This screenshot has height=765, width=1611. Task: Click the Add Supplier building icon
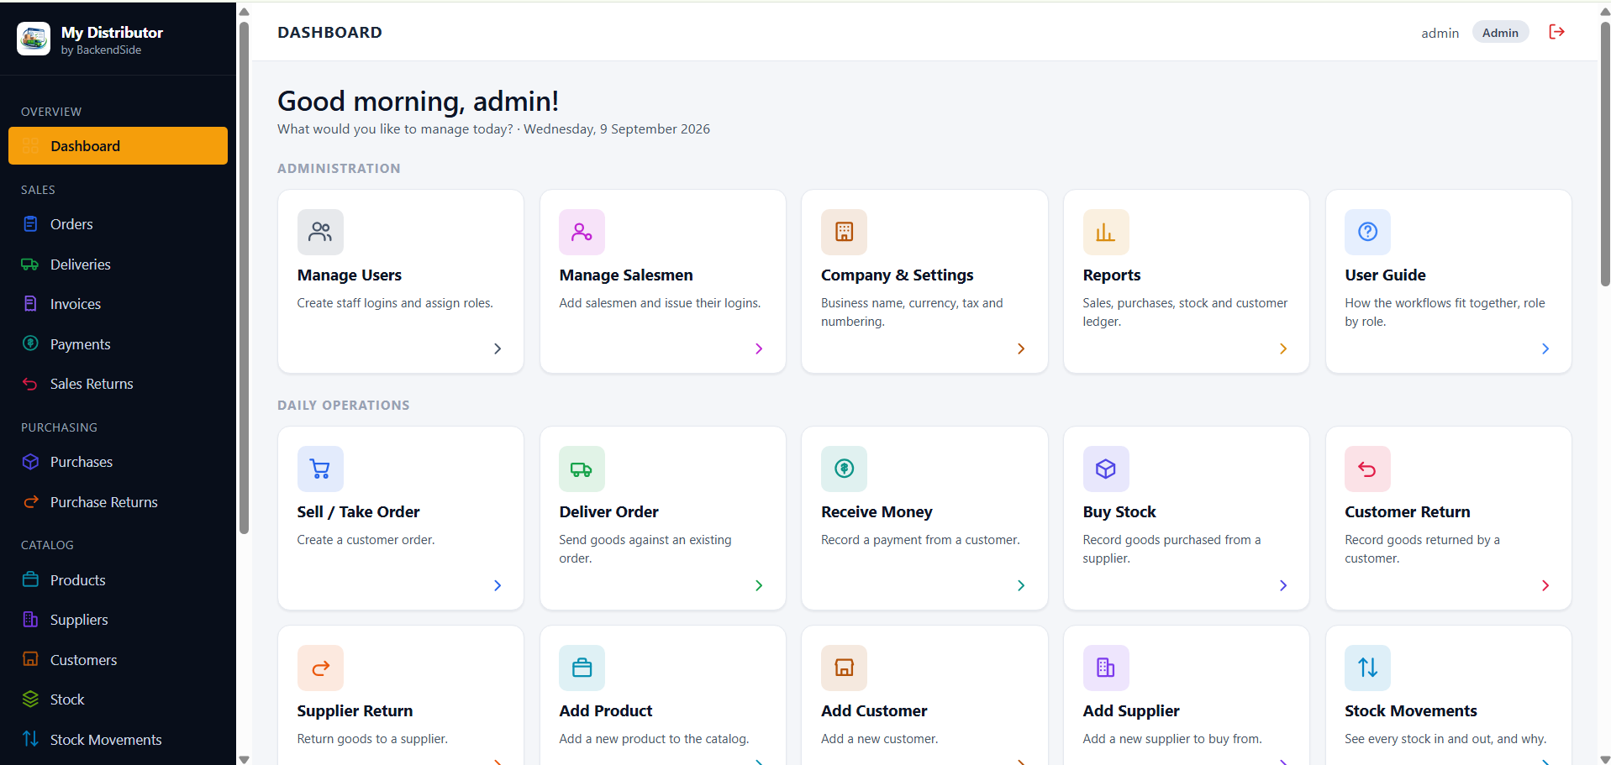pos(1106,668)
